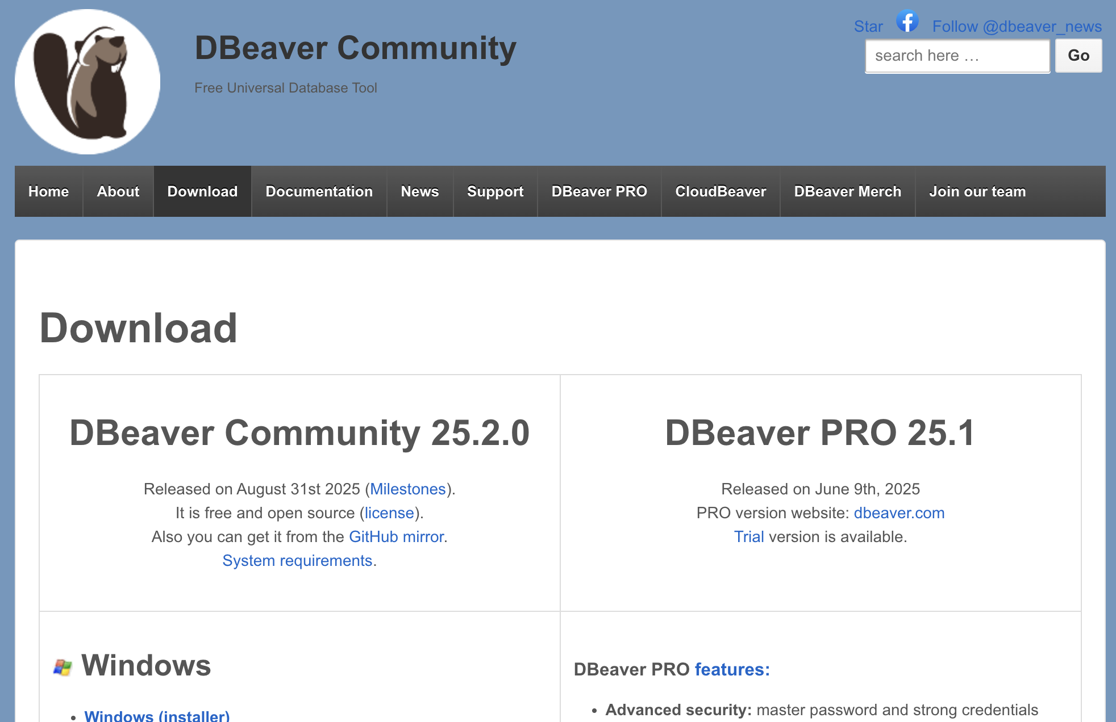1116x722 pixels.
Task: Click the Windows flag icon
Action: (63, 668)
